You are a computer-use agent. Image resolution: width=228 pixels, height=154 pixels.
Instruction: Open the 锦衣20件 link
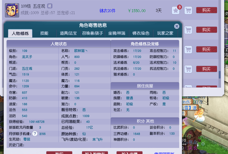pyautogui.click(x=107, y=11)
